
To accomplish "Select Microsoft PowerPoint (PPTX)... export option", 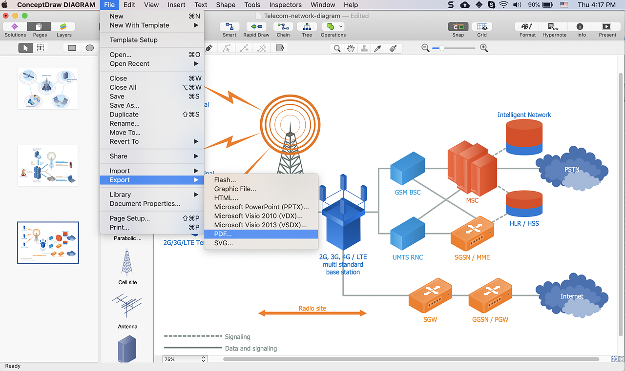I will 261,207.
